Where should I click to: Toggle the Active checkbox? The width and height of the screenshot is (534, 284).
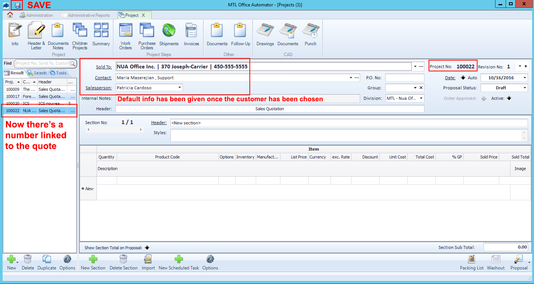click(x=509, y=99)
